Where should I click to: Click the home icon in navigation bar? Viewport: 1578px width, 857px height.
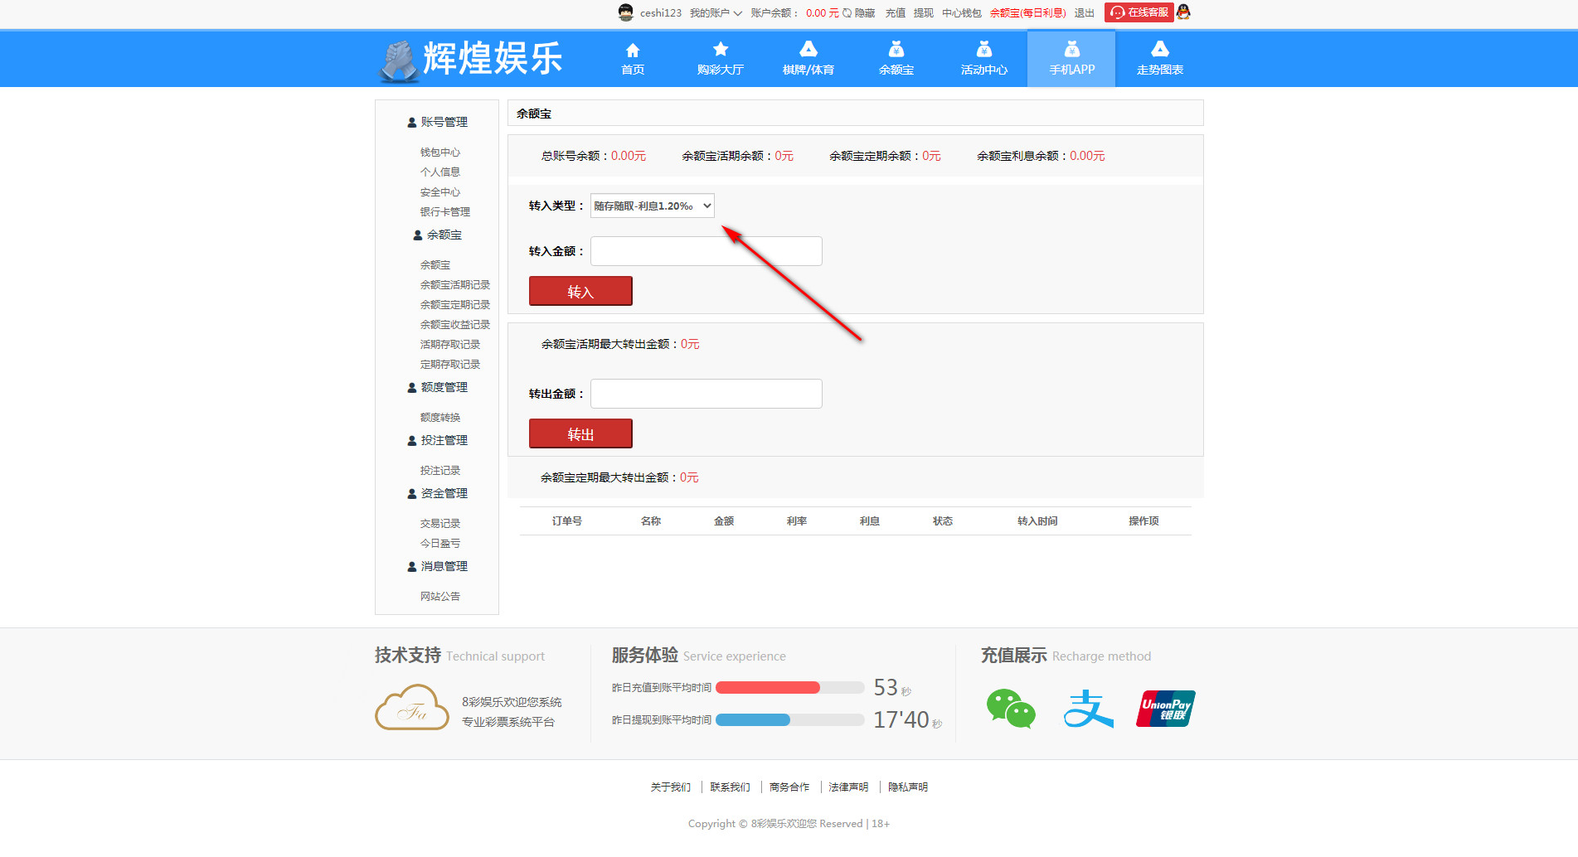(x=633, y=51)
